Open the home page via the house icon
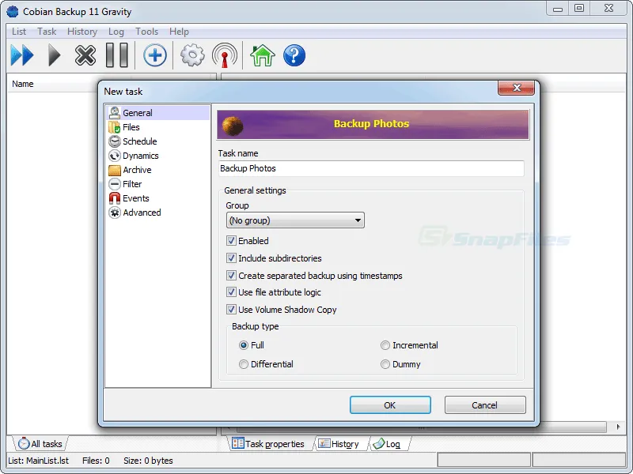The height and width of the screenshot is (474, 633). pos(263,55)
